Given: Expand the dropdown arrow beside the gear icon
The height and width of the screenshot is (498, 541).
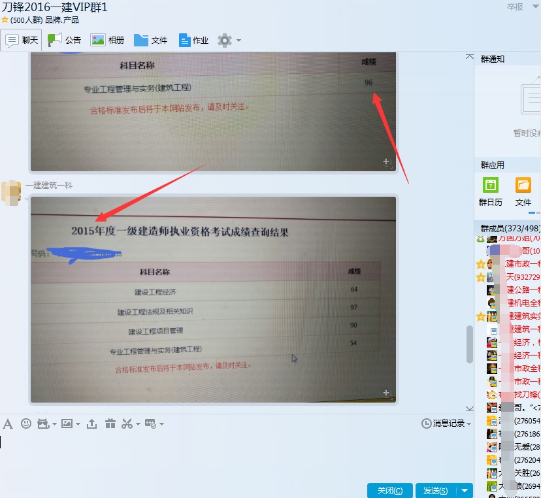Looking at the screenshot, I should 238,41.
